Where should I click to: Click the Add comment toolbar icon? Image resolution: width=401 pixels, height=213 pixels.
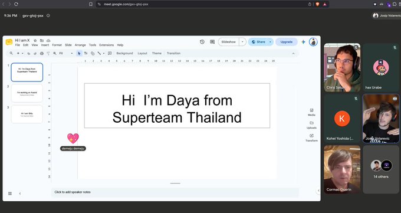click(x=110, y=53)
